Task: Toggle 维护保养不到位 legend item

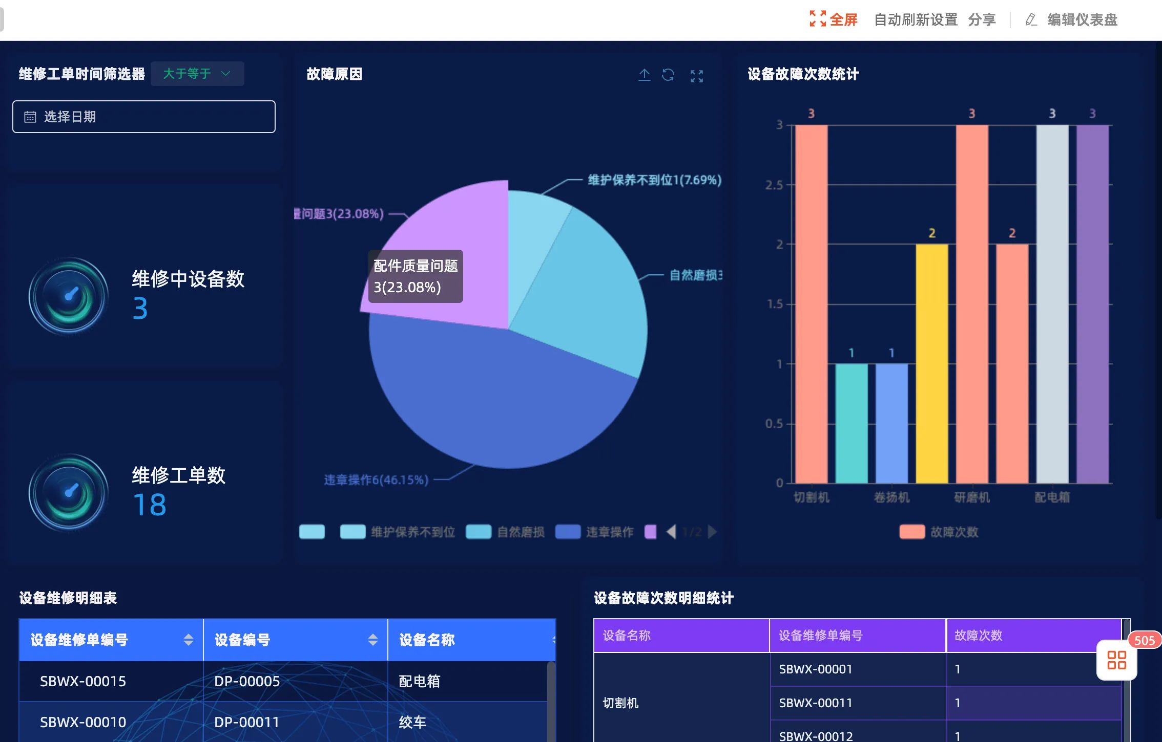Action: pos(412,532)
